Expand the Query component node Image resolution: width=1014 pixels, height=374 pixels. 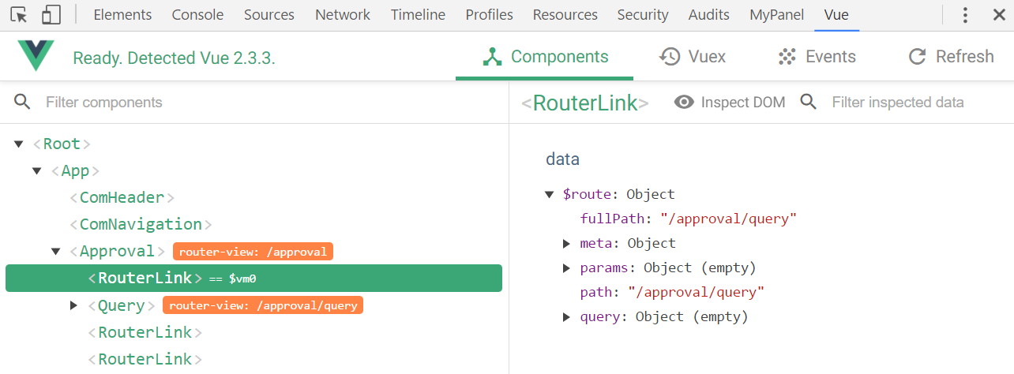74,305
